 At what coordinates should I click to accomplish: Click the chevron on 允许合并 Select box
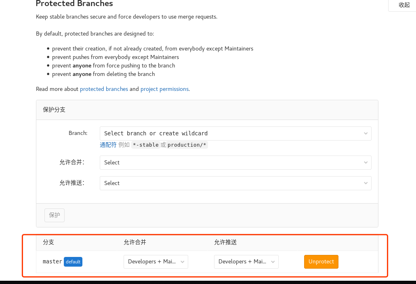[x=366, y=162]
